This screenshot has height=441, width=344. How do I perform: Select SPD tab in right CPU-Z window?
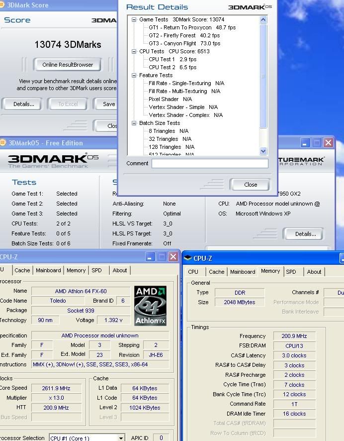291,272
